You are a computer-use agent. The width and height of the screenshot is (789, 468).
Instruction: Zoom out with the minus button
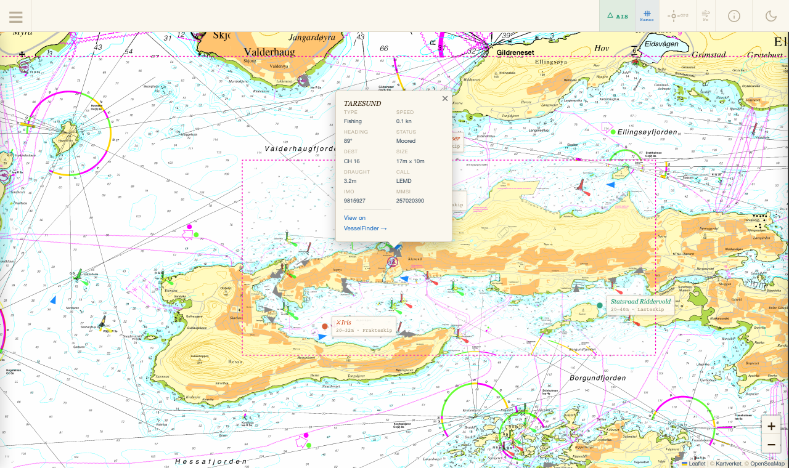pos(771,444)
